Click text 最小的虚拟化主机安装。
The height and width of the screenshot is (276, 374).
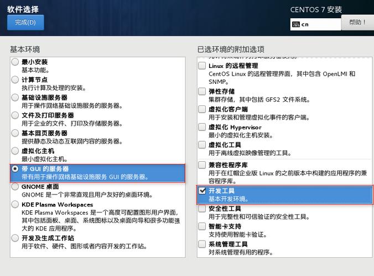(x=241, y=135)
